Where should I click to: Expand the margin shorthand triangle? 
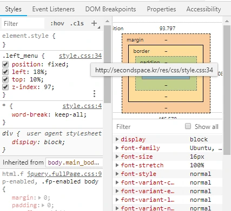click(39, 198)
